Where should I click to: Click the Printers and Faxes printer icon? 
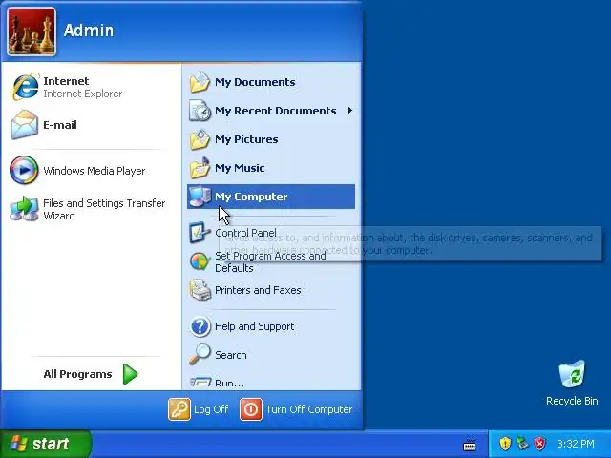(x=200, y=290)
